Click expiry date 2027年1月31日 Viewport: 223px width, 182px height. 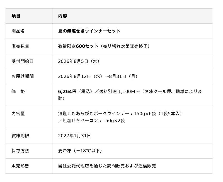pos(74,136)
